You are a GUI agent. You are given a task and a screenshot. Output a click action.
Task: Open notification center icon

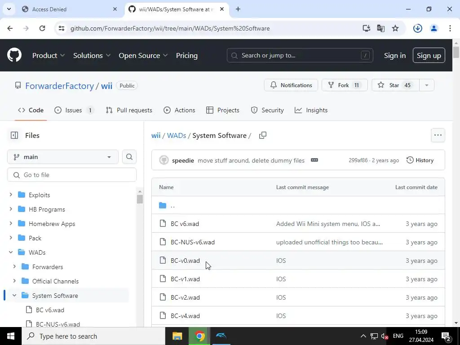(446, 336)
